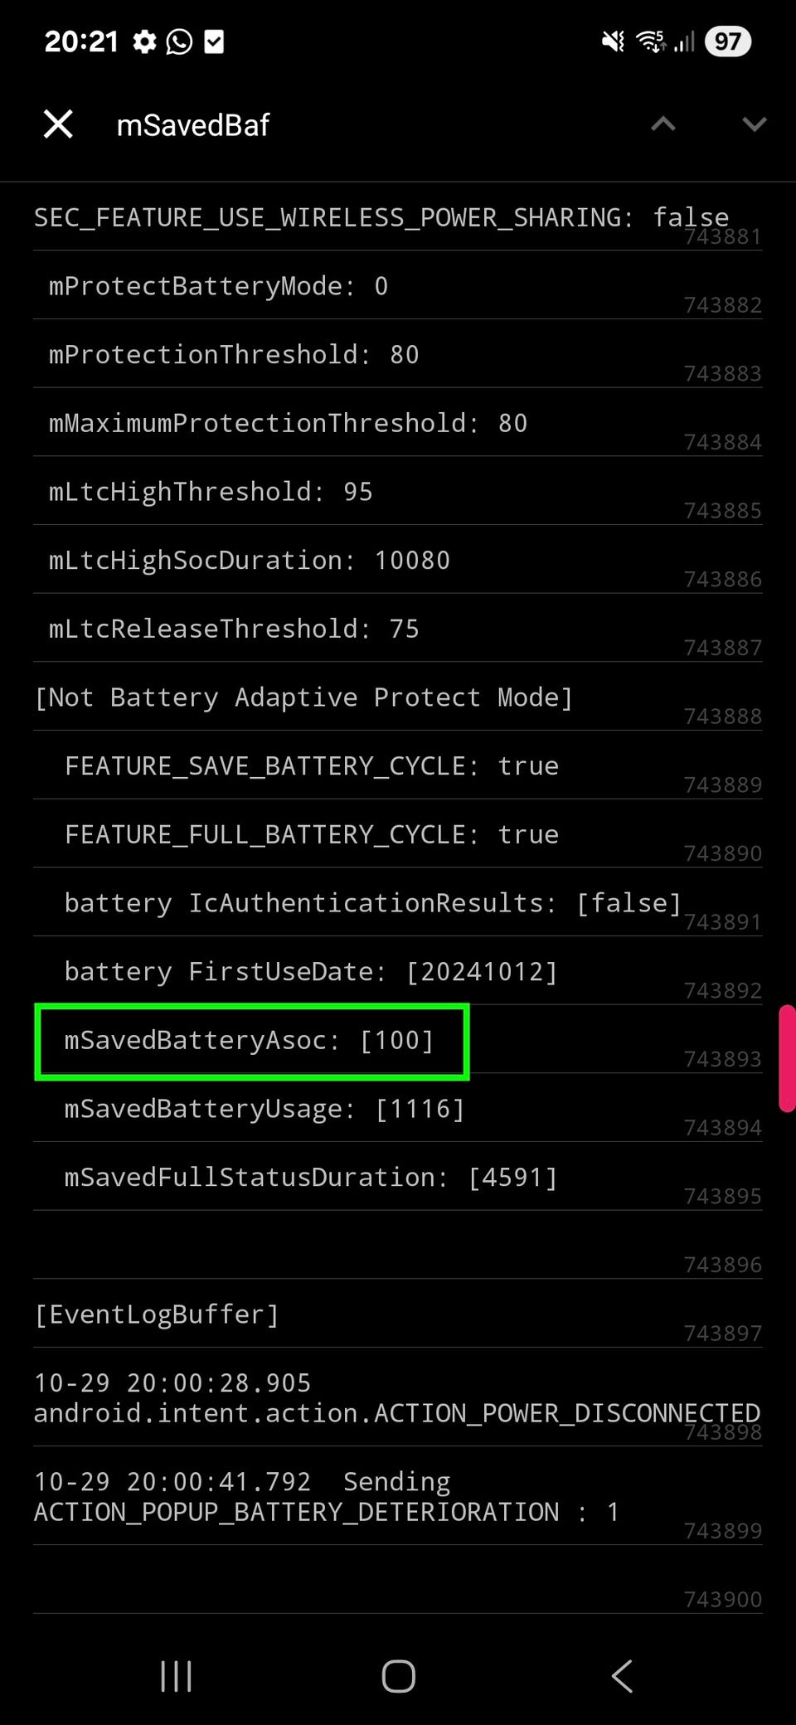
Task: Tap the muted sound status icon
Action: point(613,41)
